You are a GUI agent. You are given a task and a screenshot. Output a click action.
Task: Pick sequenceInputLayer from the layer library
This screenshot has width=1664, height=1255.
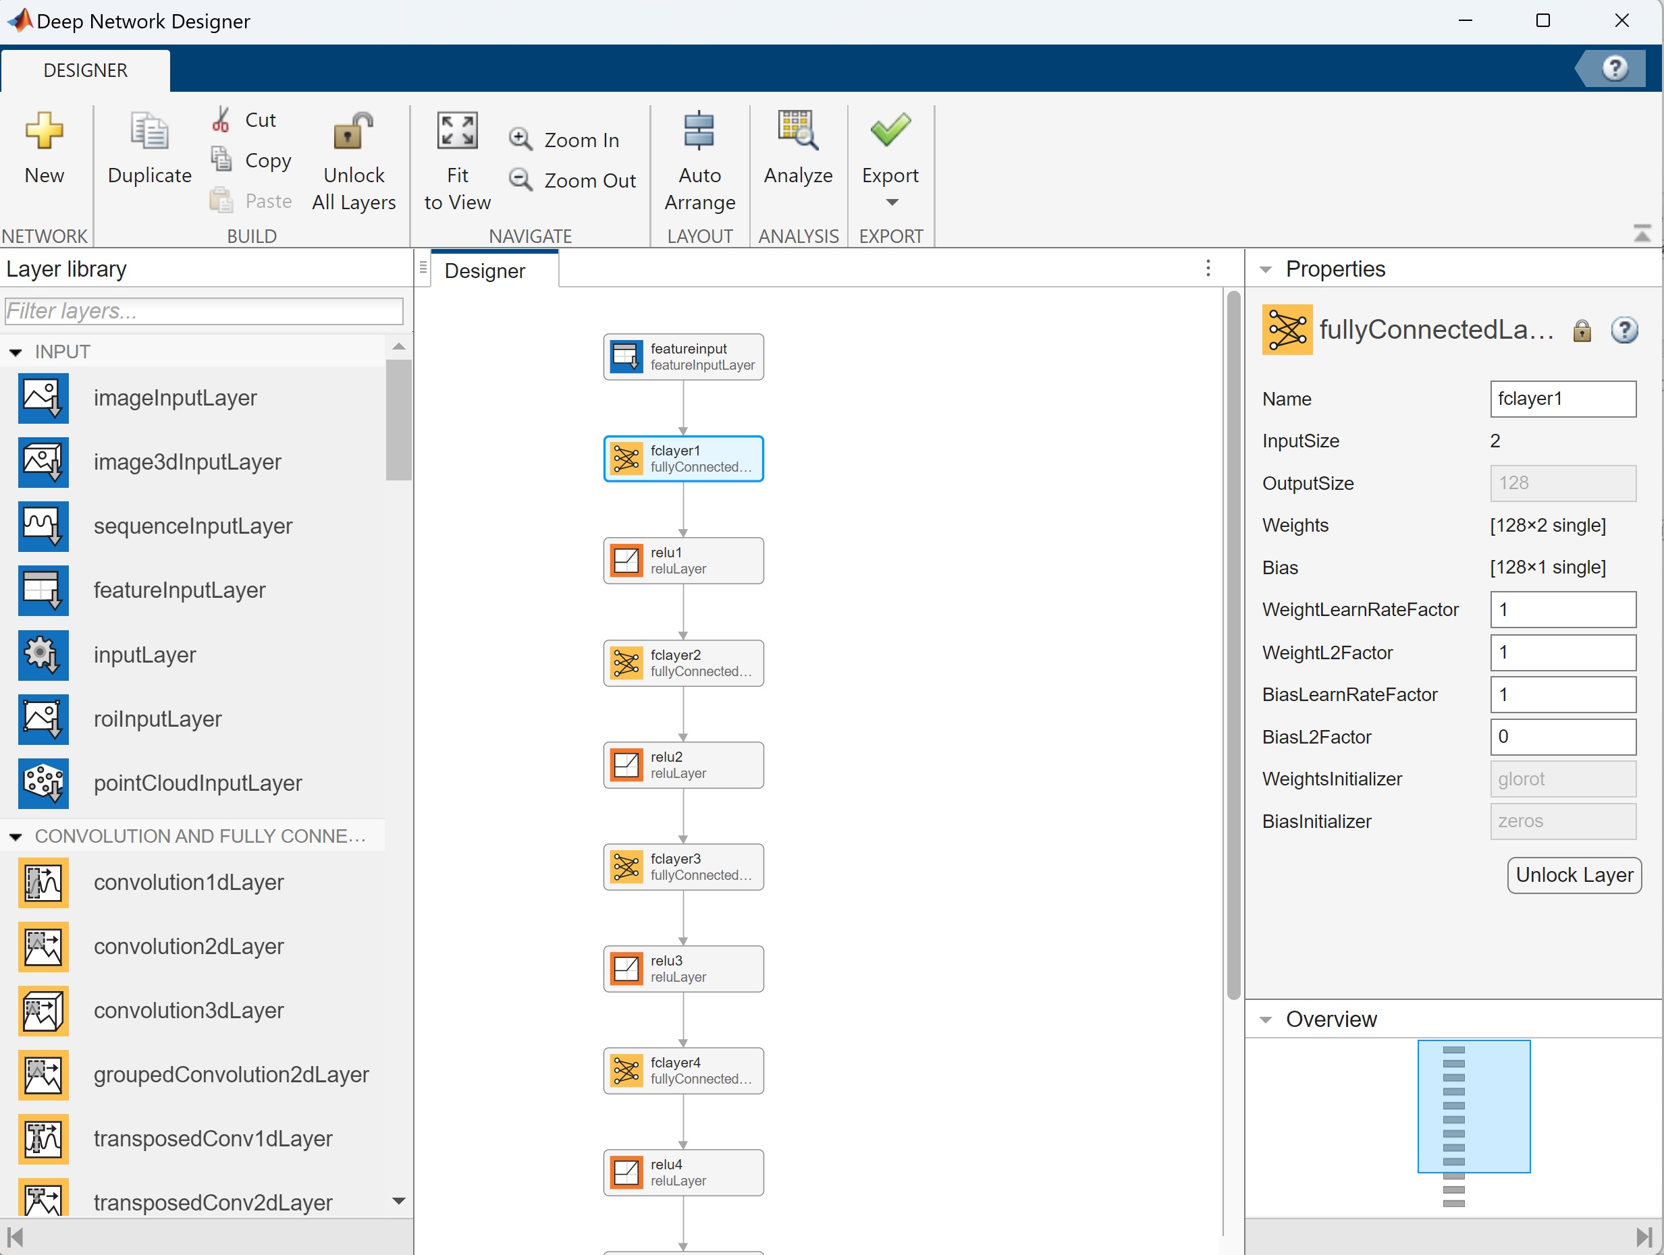coord(192,526)
